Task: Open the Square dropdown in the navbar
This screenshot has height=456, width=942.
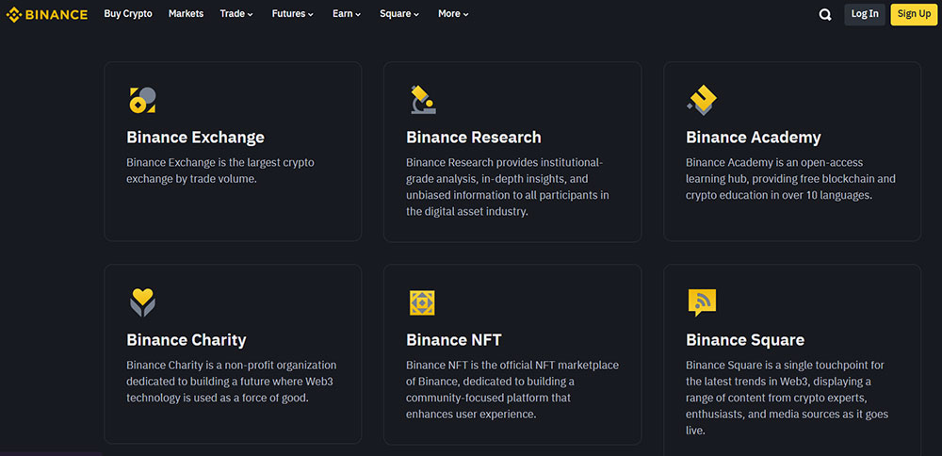Action: pos(399,14)
